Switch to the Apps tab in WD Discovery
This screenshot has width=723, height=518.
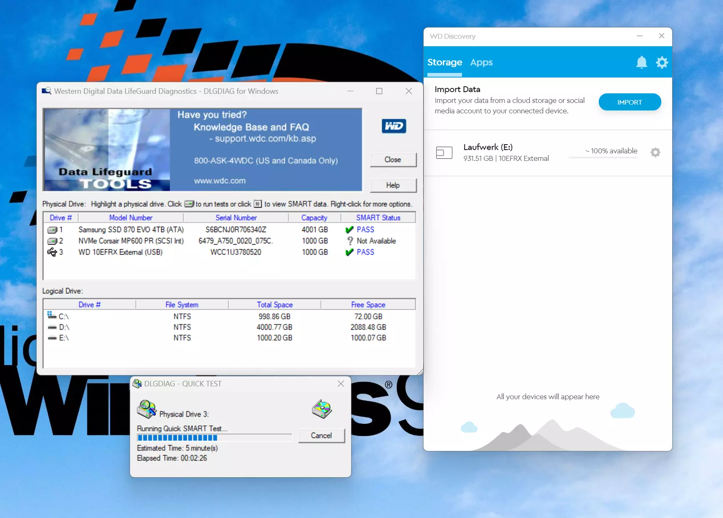pyautogui.click(x=481, y=62)
